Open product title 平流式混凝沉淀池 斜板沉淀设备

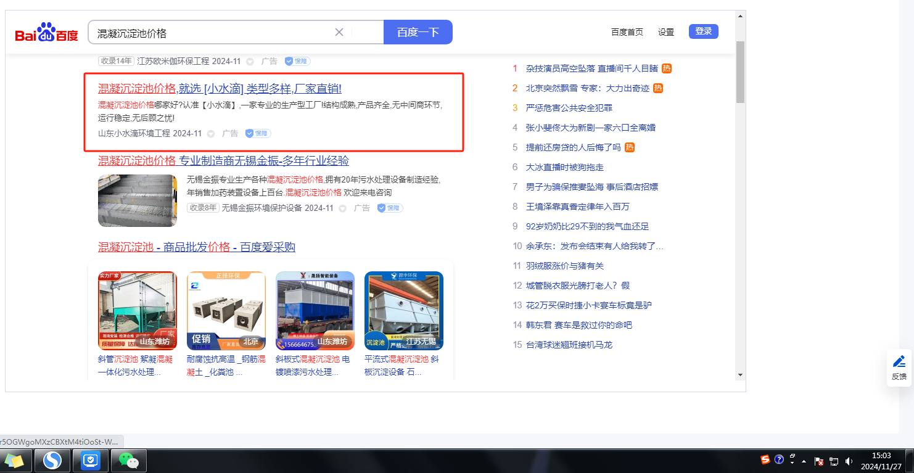[401, 366]
